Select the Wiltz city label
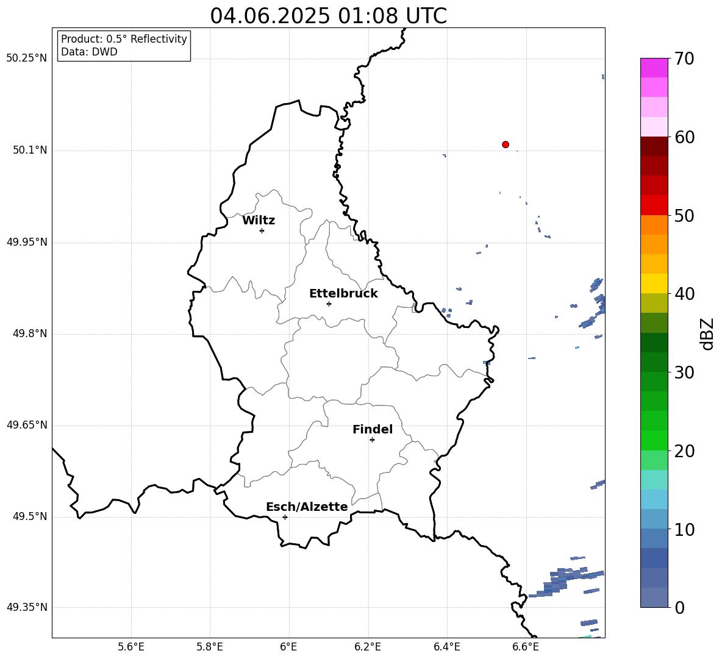722x659 pixels. pos(259,221)
